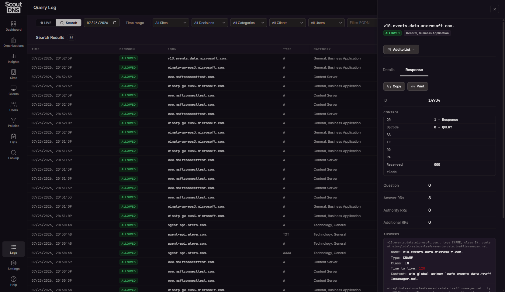
Task: Close the query detail panel
Action: (x=495, y=9)
